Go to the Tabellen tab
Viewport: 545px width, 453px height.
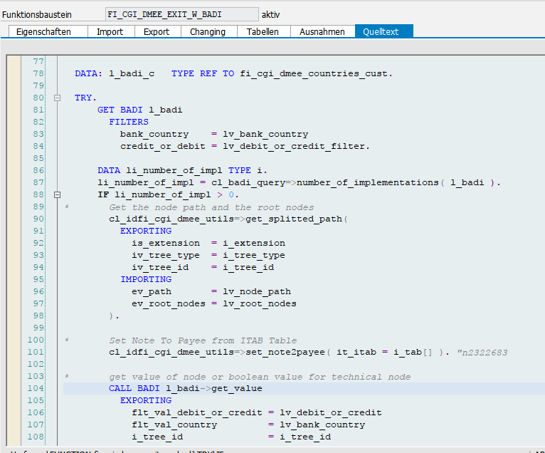(263, 31)
